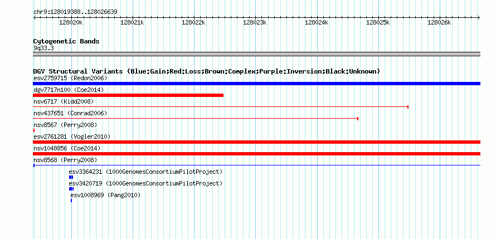Click the red esv2761281 loss bar

(256, 142)
